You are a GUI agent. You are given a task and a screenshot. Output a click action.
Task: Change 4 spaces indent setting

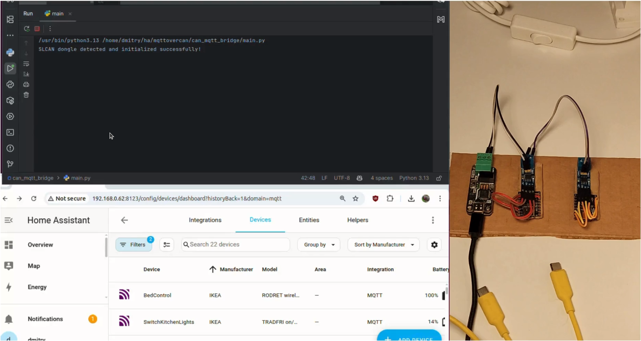click(382, 178)
